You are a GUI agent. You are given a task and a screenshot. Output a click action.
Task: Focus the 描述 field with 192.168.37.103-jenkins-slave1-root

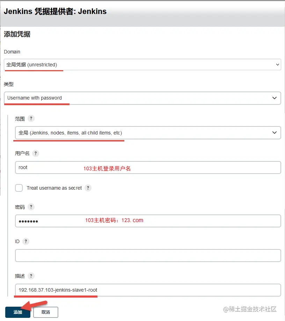tap(148, 290)
